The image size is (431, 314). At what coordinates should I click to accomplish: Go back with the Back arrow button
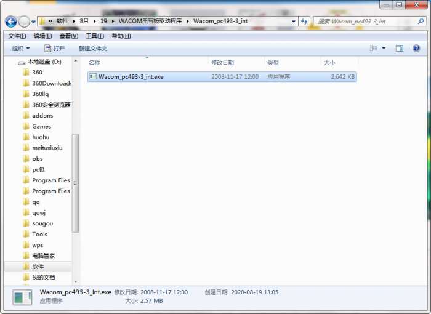[x=11, y=22]
